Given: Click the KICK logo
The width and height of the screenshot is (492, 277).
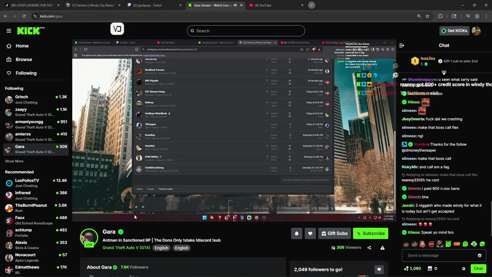Looking at the screenshot, I should pyautogui.click(x=31, y=31).
